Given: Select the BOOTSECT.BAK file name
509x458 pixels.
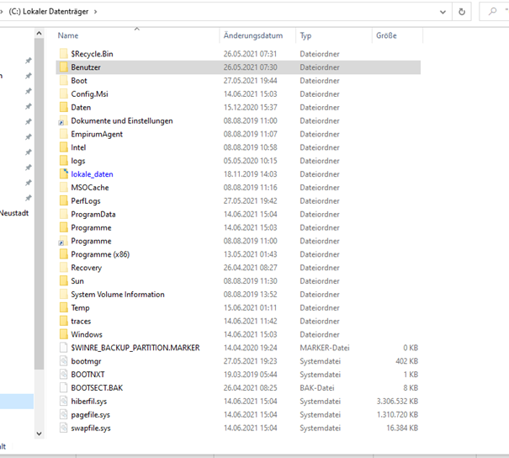Looking at the screenshot, I should pyautogui.click(x=97, y=387).
